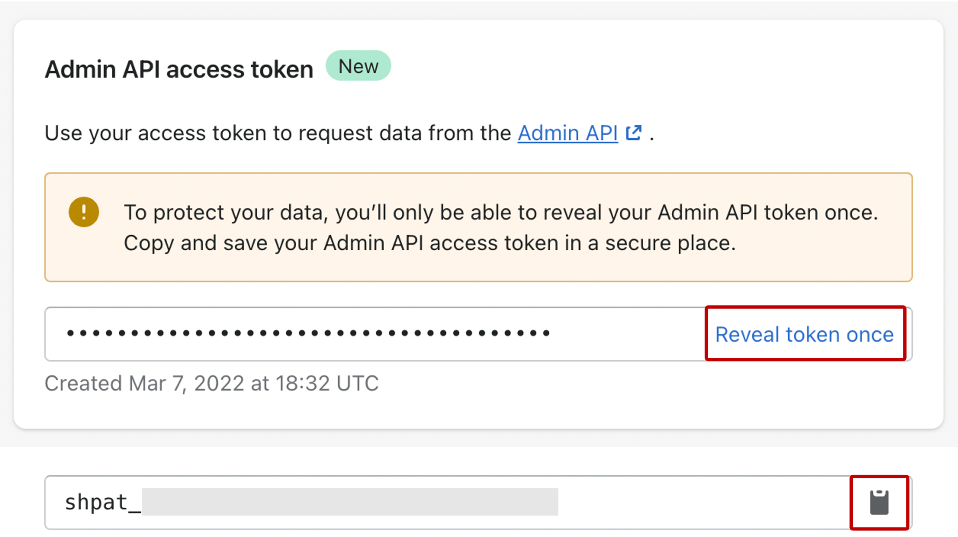
Task: Click the "18:32 UTC" time text
Action: point(327,384)
